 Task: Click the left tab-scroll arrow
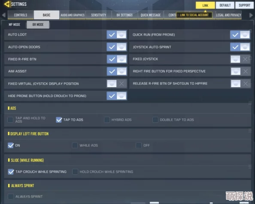point(3,15)
